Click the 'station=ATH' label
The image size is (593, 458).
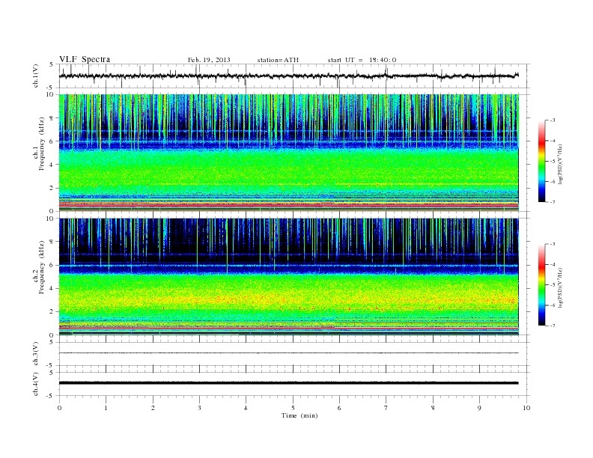coord(278,60)
